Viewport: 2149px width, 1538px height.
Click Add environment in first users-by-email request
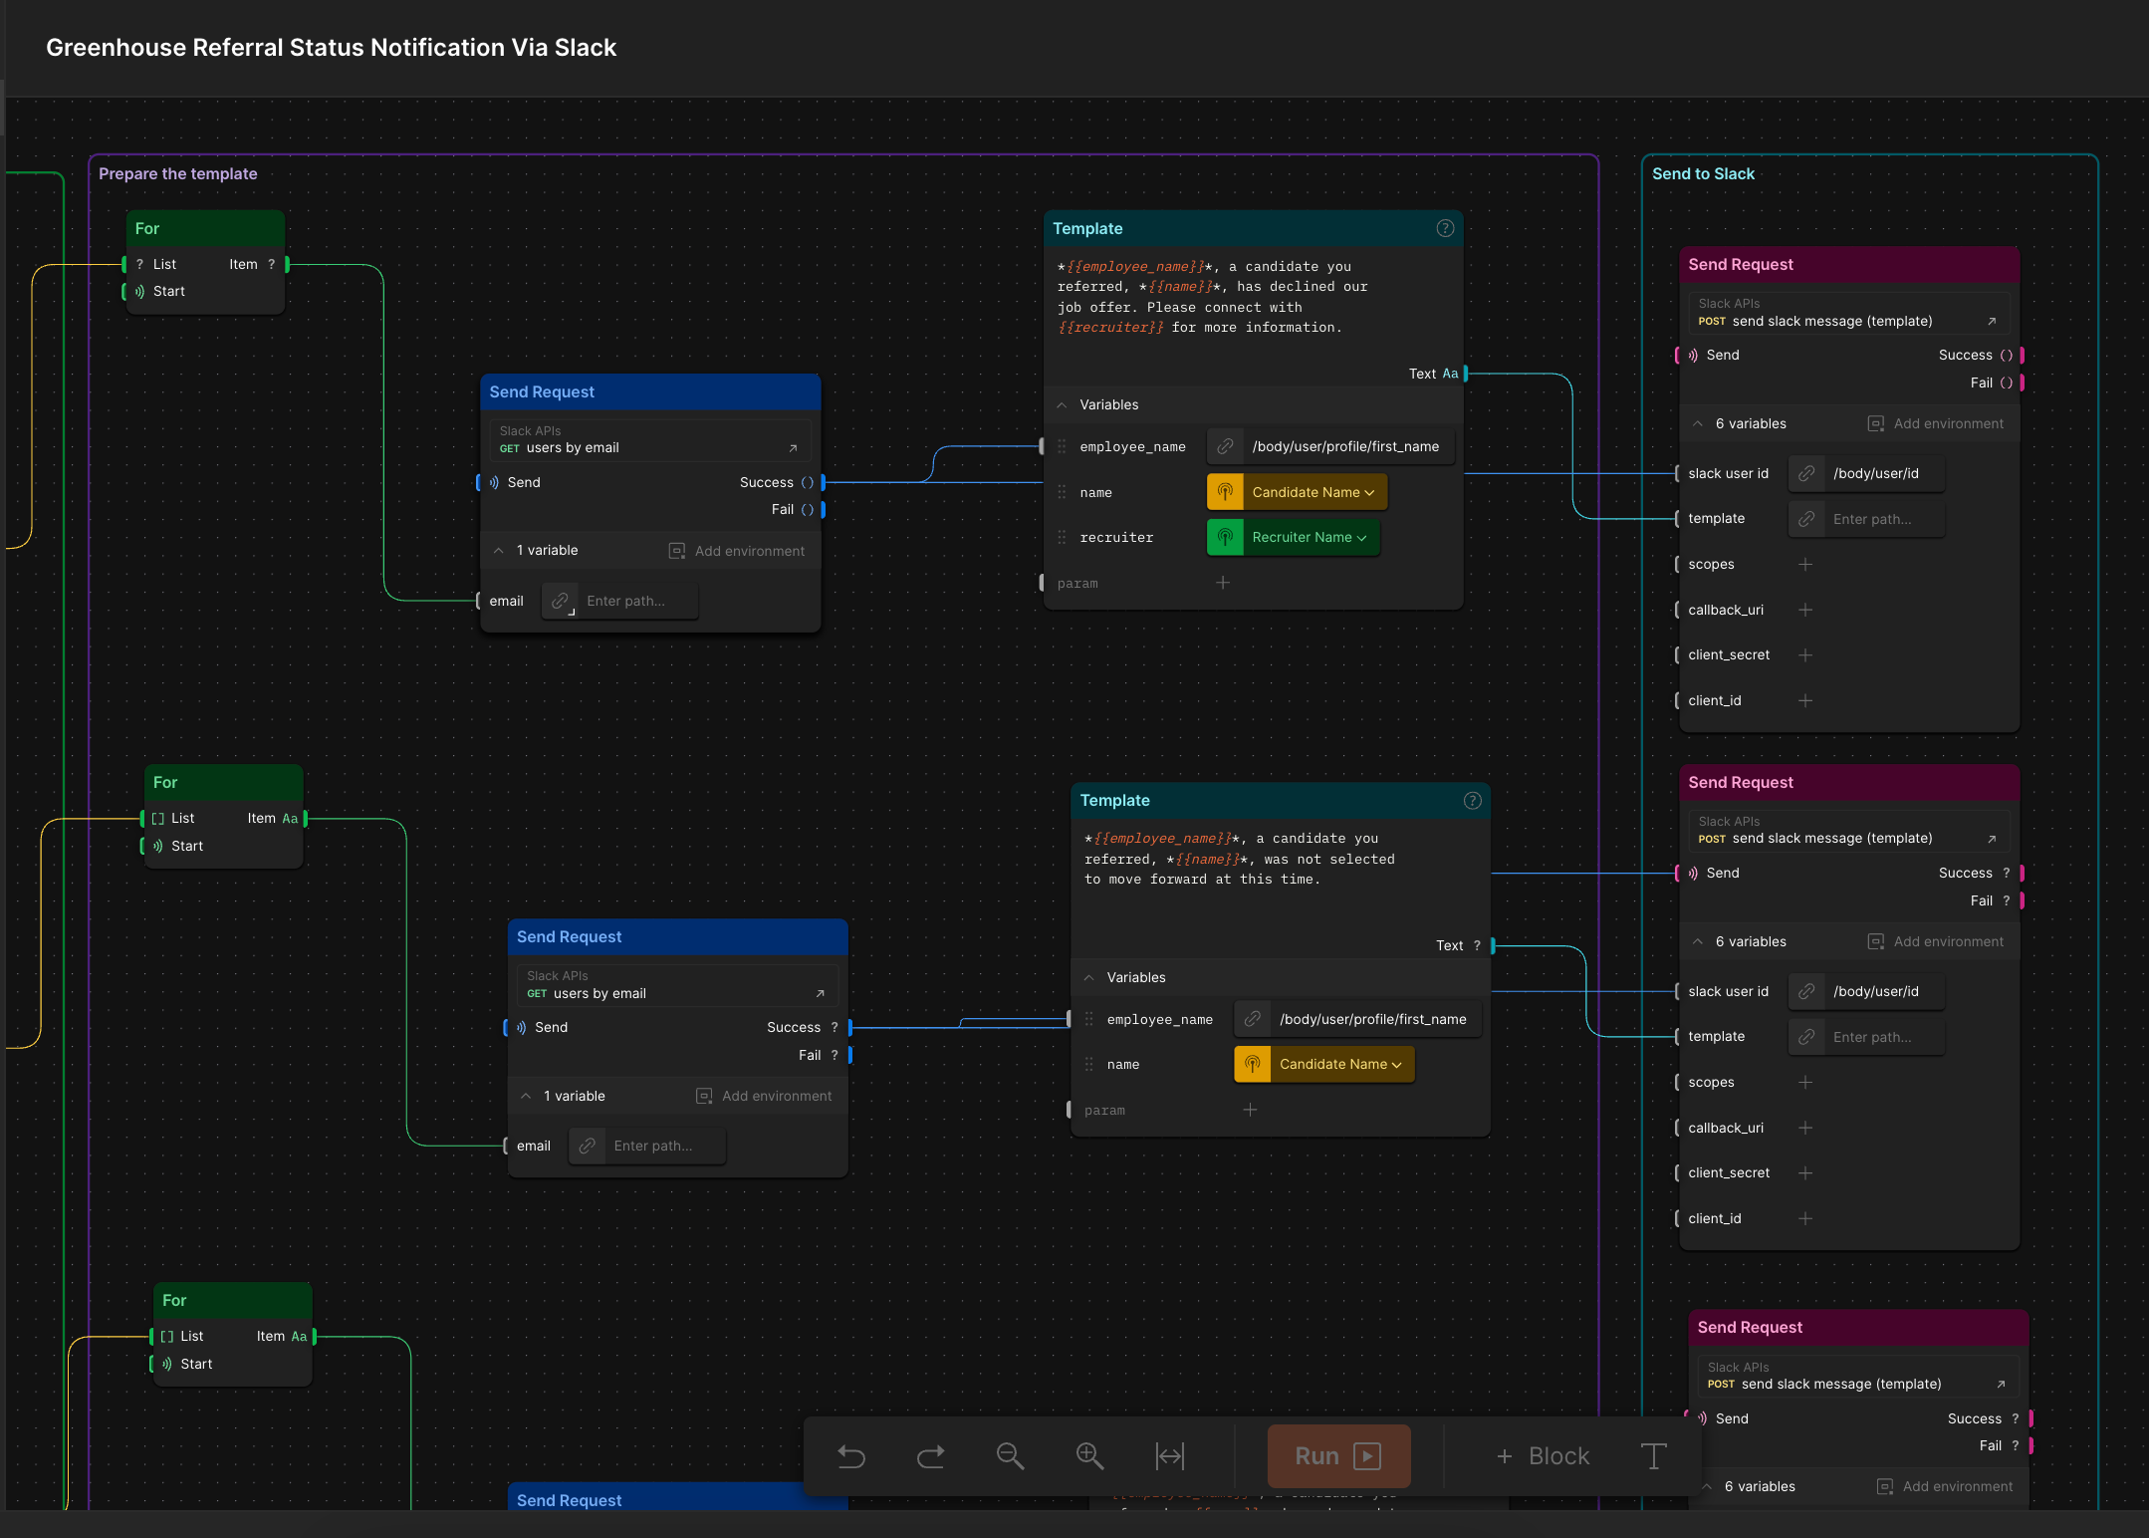click(x=736, y=551)
